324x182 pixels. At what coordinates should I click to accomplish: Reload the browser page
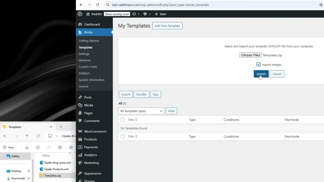(x=98, y=5)
